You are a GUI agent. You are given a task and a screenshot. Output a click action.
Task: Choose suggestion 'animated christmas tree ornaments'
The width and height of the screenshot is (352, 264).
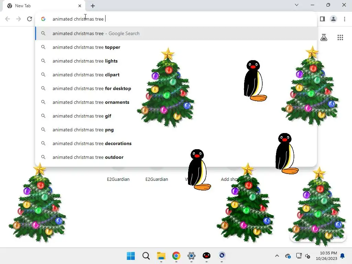point(176,102)
